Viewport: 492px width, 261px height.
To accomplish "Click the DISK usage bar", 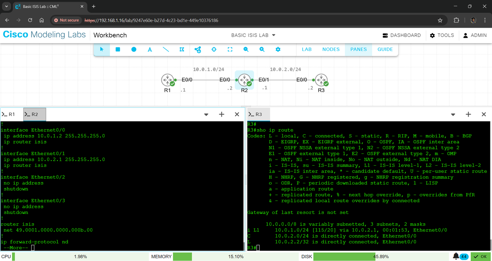I will 381,256.
